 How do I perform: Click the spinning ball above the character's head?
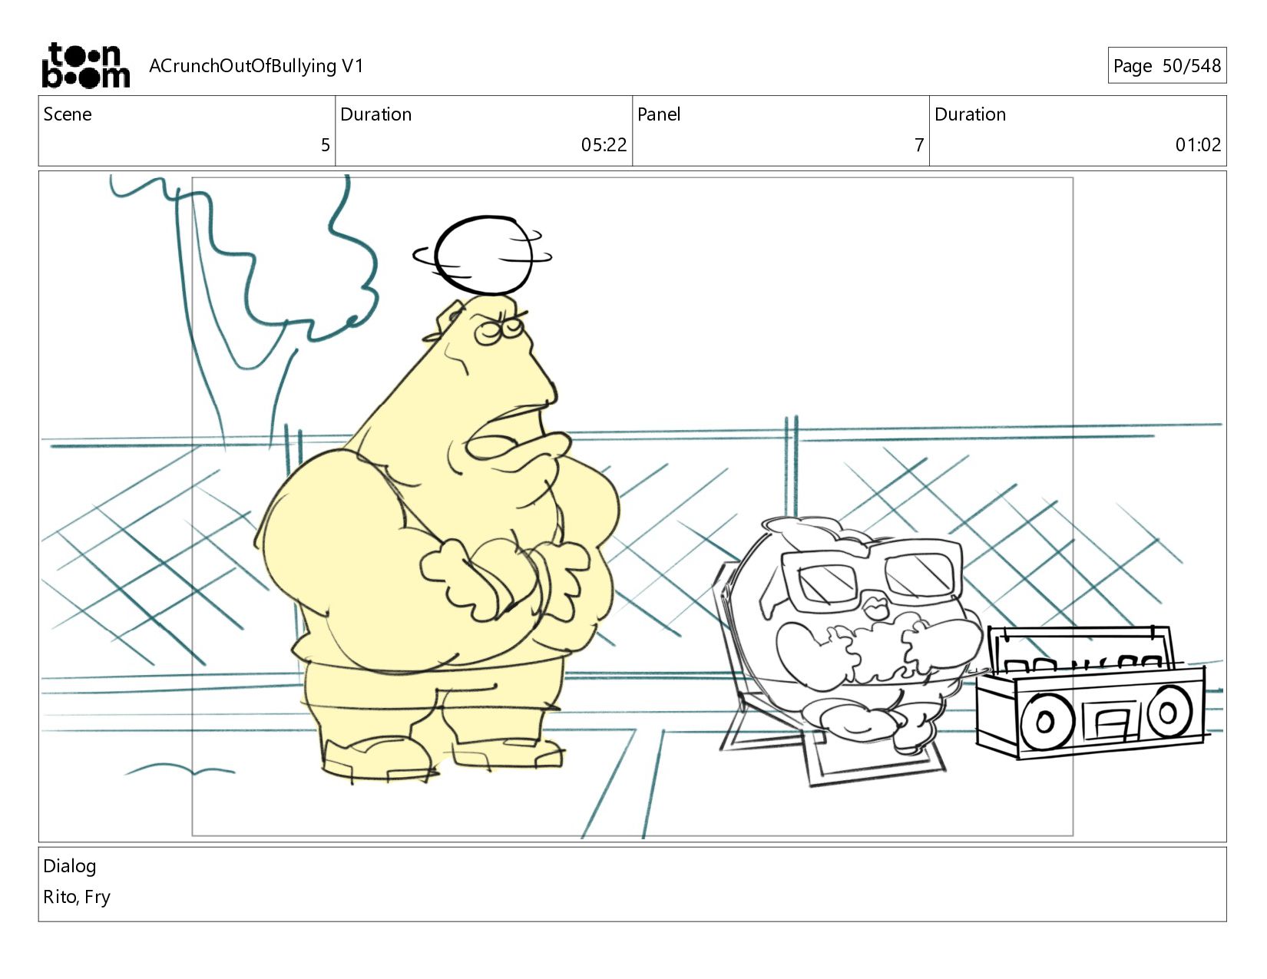click(x=483, y=256)
